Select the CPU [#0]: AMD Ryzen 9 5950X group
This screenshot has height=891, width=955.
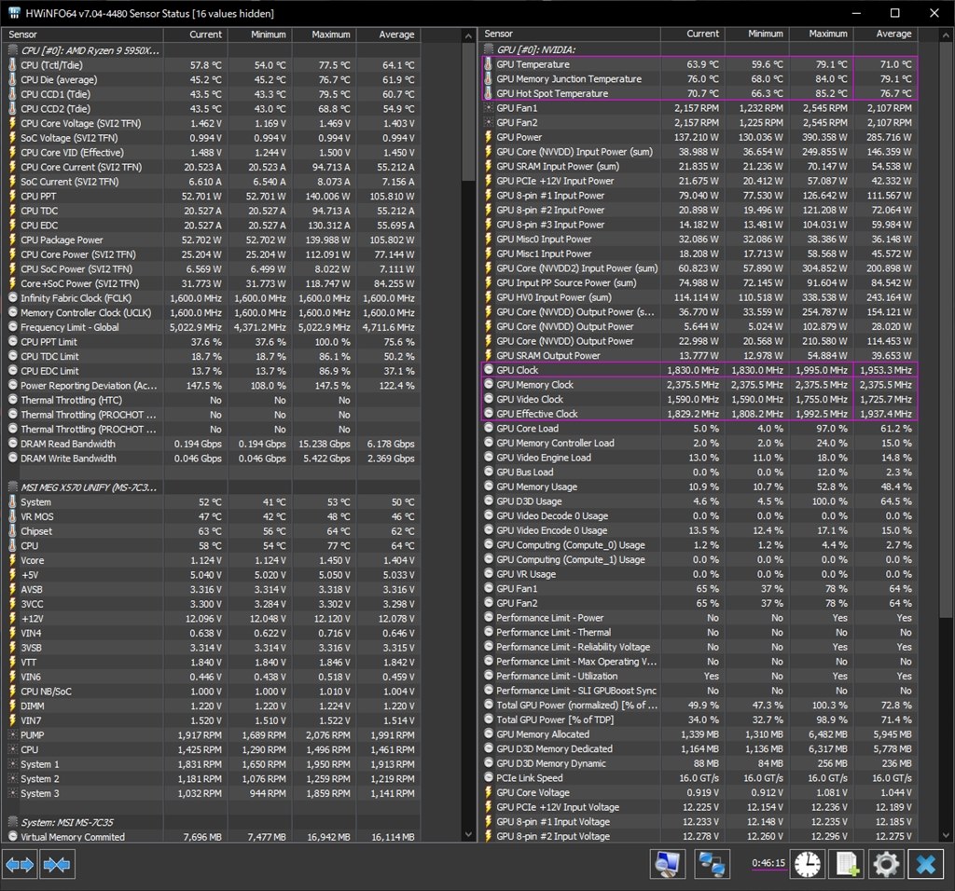[x=212, y=50]
